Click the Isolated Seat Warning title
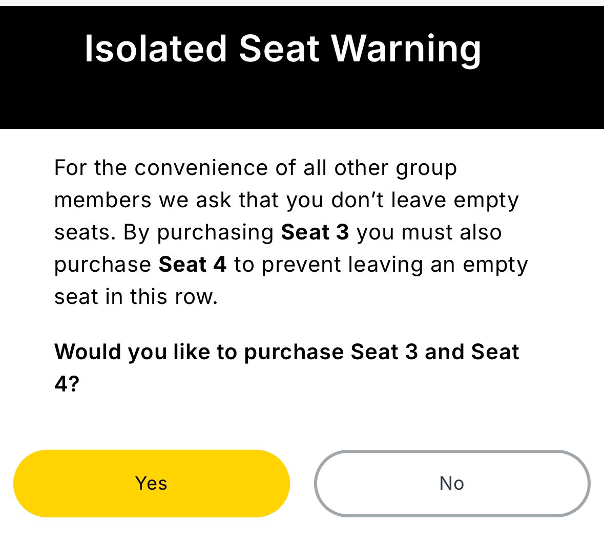Viewport: 604px width, 547px height. pyautogui.click(x=283, y=50)
